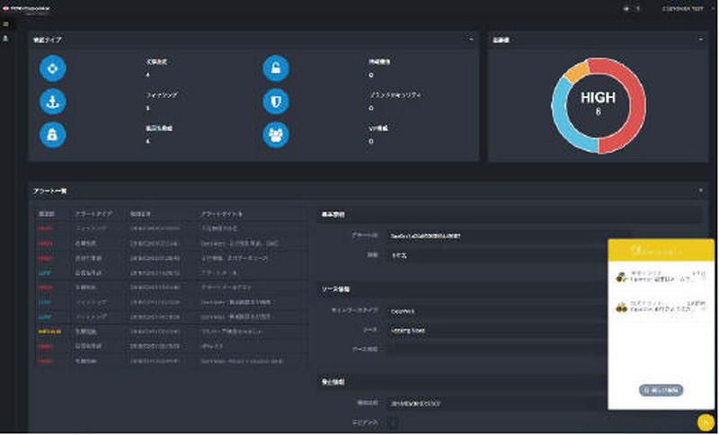Collapse the alert list panel
Viewport: 719px width, 435px height.
click(700, 191)
